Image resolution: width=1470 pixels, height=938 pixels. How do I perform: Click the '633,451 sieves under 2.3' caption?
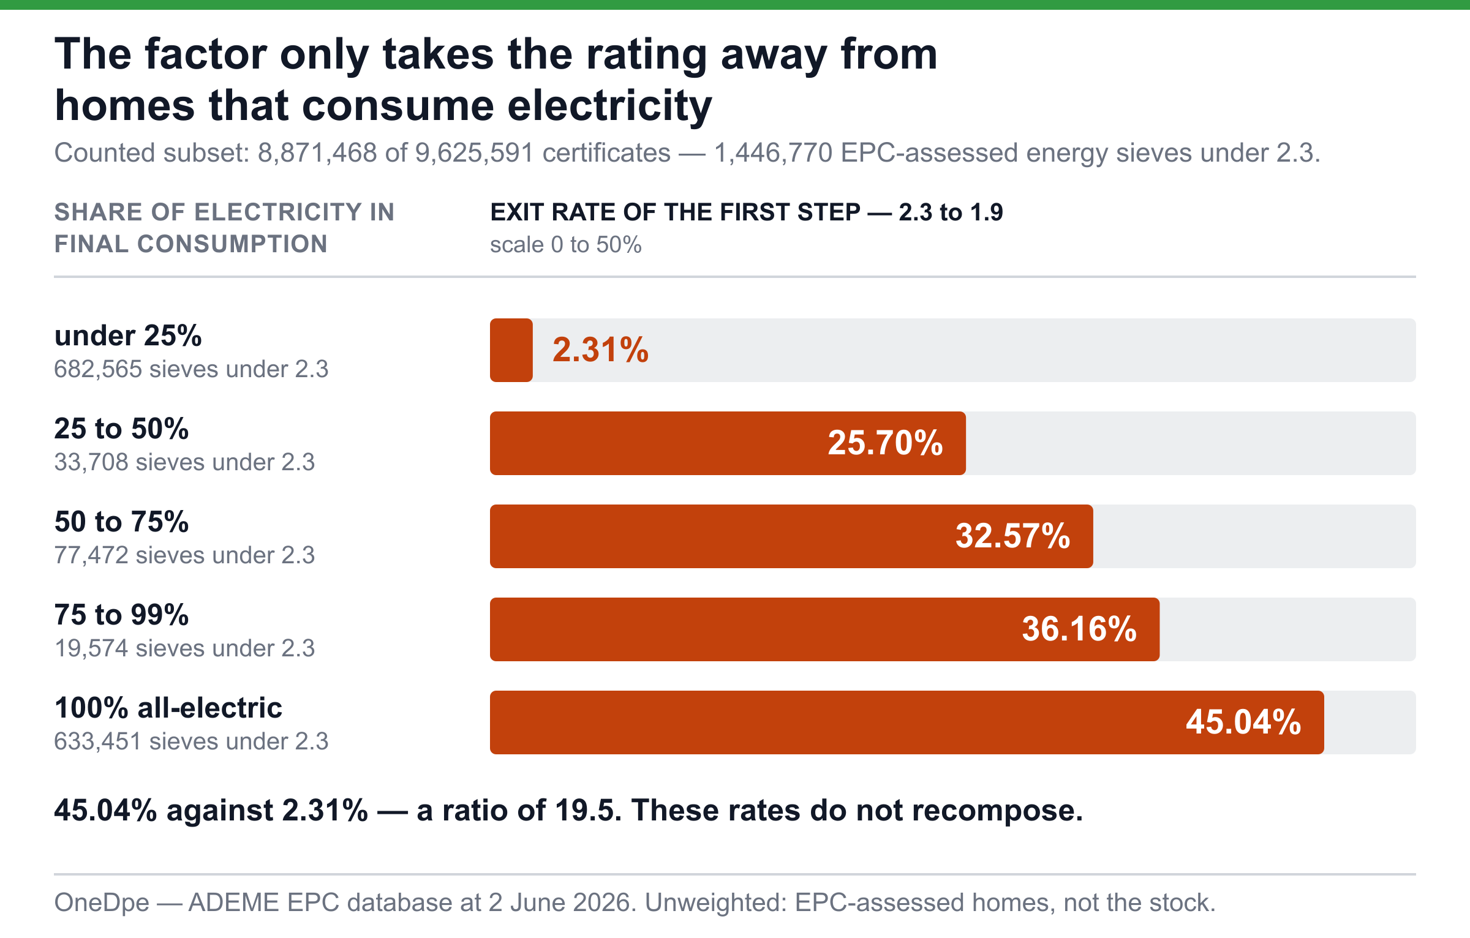pyautogui.click(x=191, y=741)
